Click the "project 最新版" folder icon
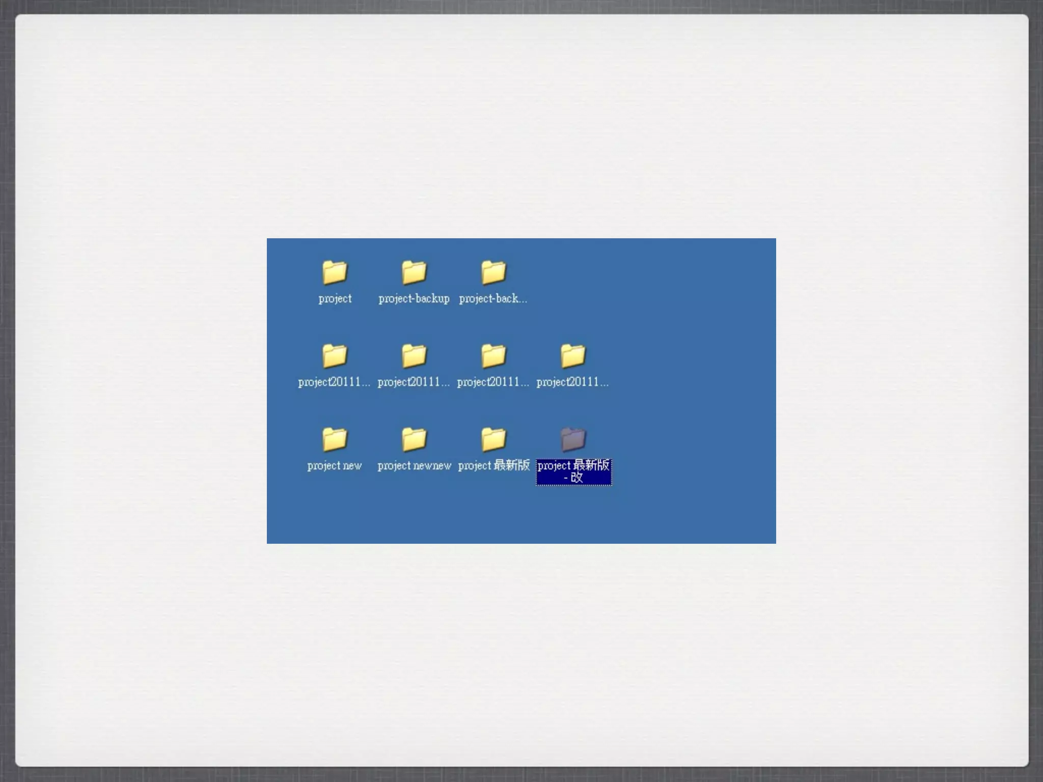The height and width of the screenshot is (782, 1043). [x=493, y=439]
